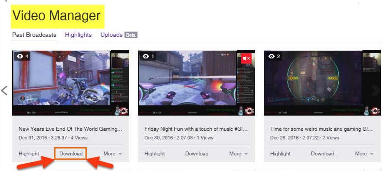Open Friday Night Fun video thumbnail
The image size is (383, 171).
click(196, 83)
